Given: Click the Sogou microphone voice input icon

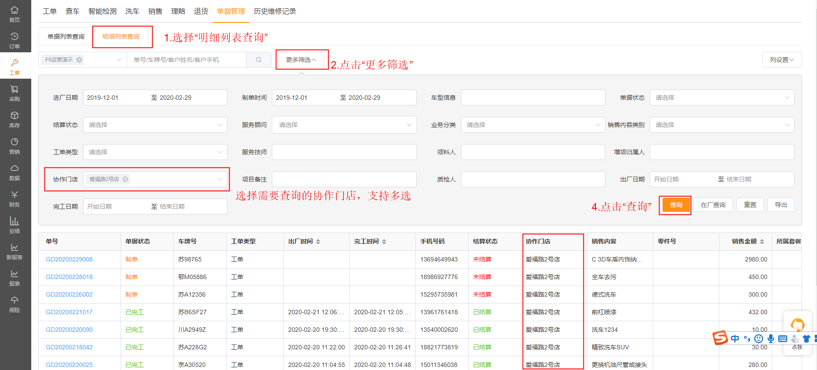Looking at the screenshot, I should coord(770,338).
